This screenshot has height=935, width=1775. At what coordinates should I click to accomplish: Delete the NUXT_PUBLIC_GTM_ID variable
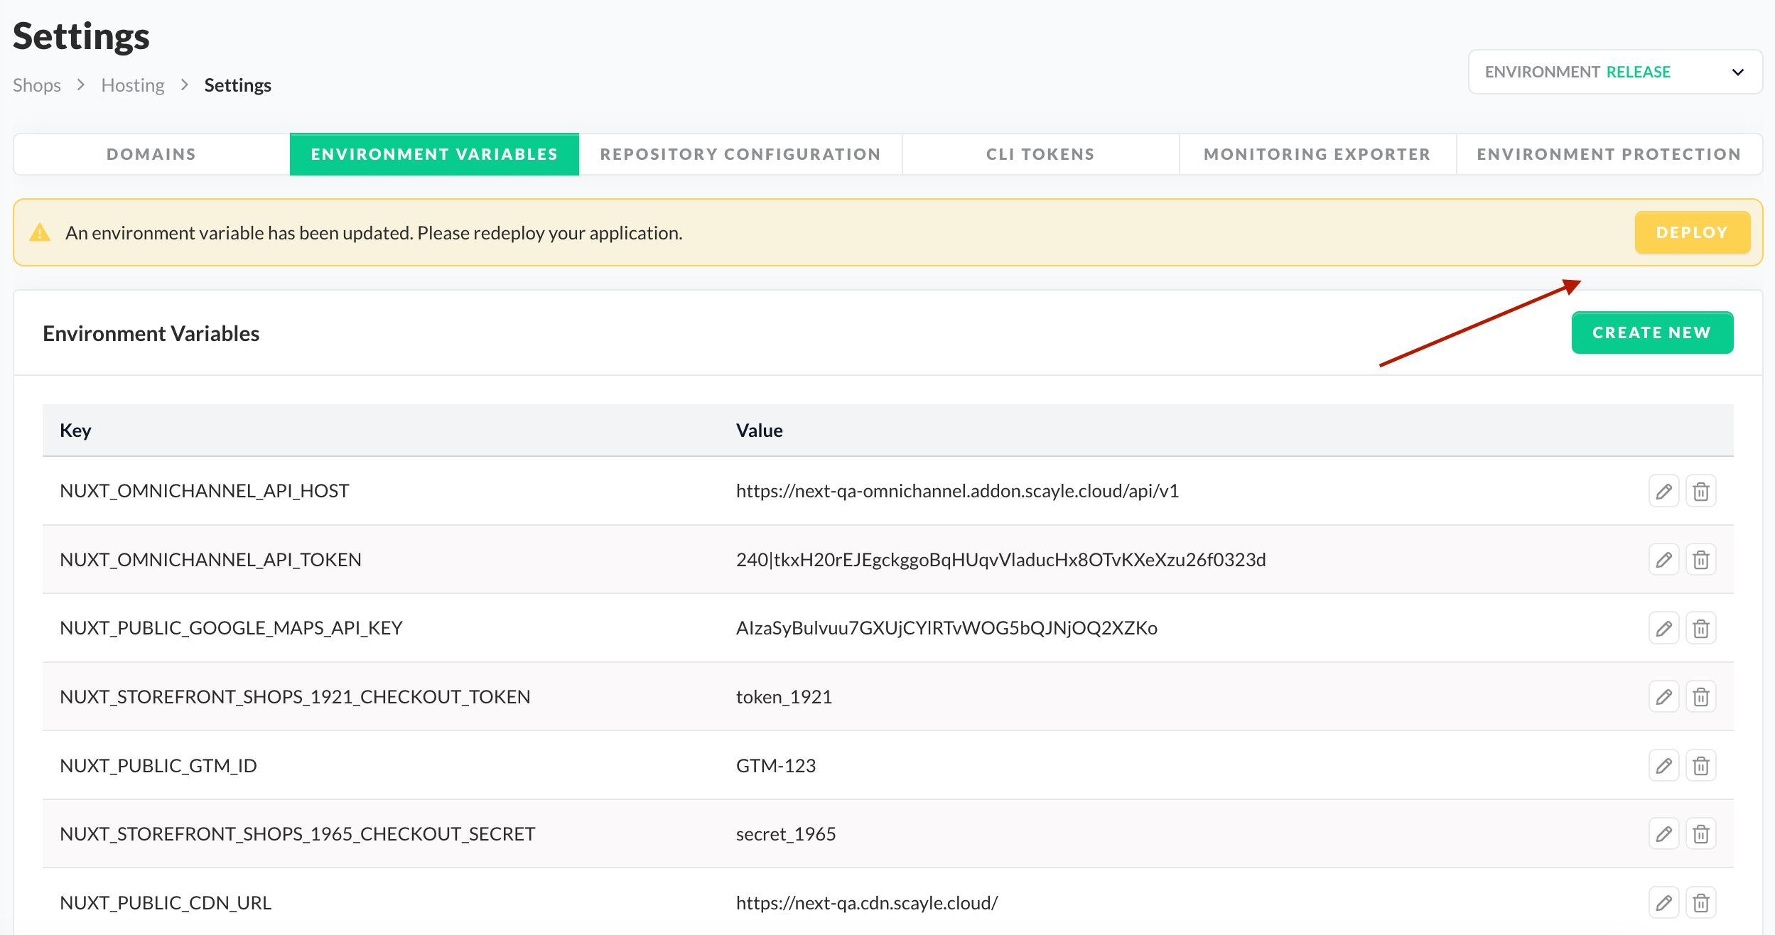[1700, 766]
